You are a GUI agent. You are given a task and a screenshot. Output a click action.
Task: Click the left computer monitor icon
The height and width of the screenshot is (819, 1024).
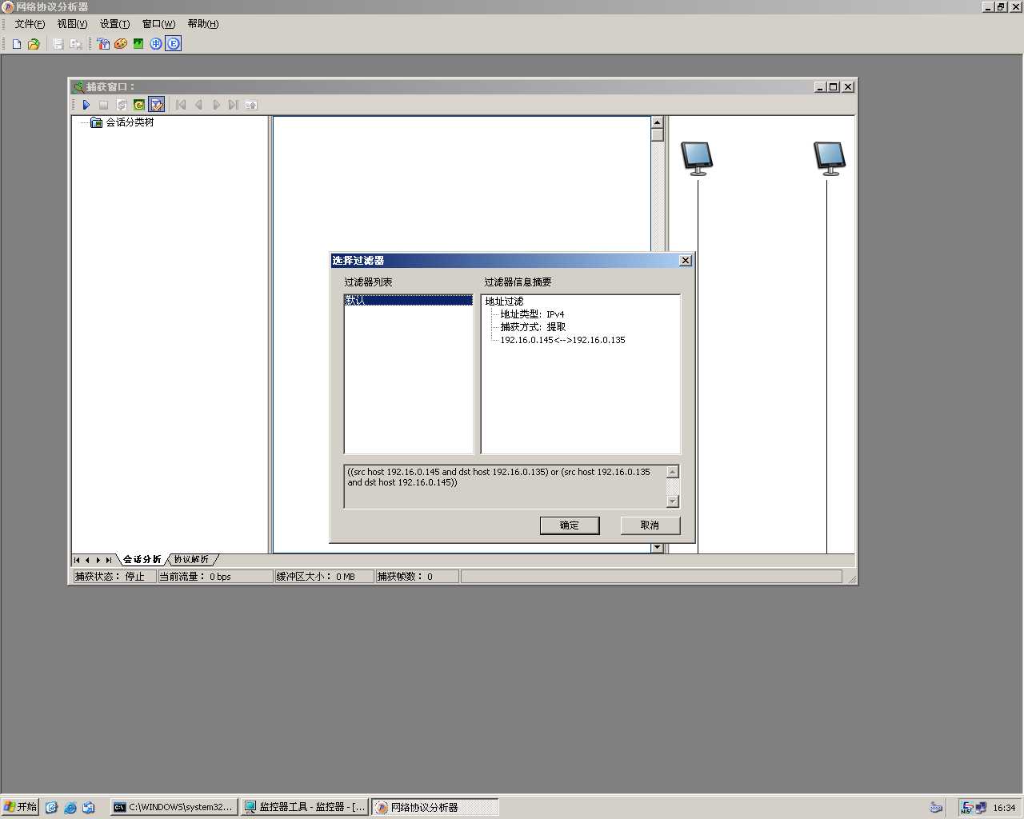[697, 158]
